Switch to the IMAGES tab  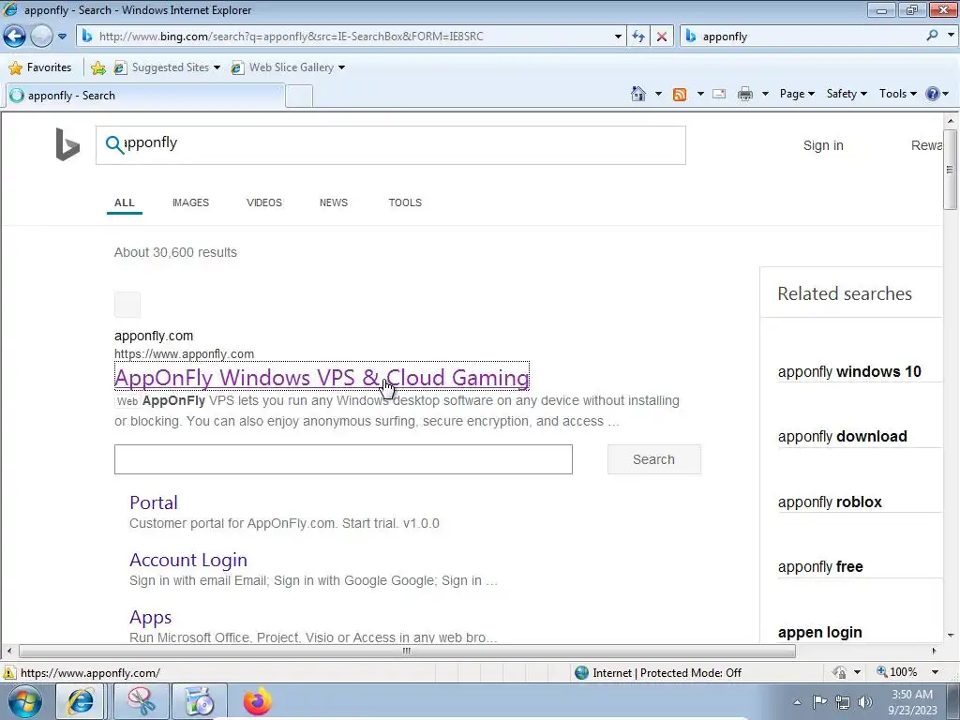(190, 202)
